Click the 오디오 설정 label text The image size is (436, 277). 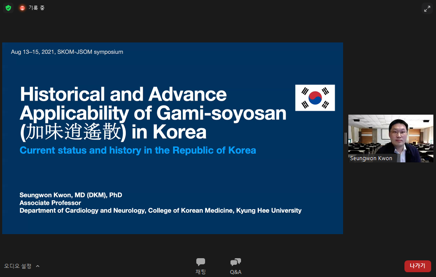(x=18, y=266)
